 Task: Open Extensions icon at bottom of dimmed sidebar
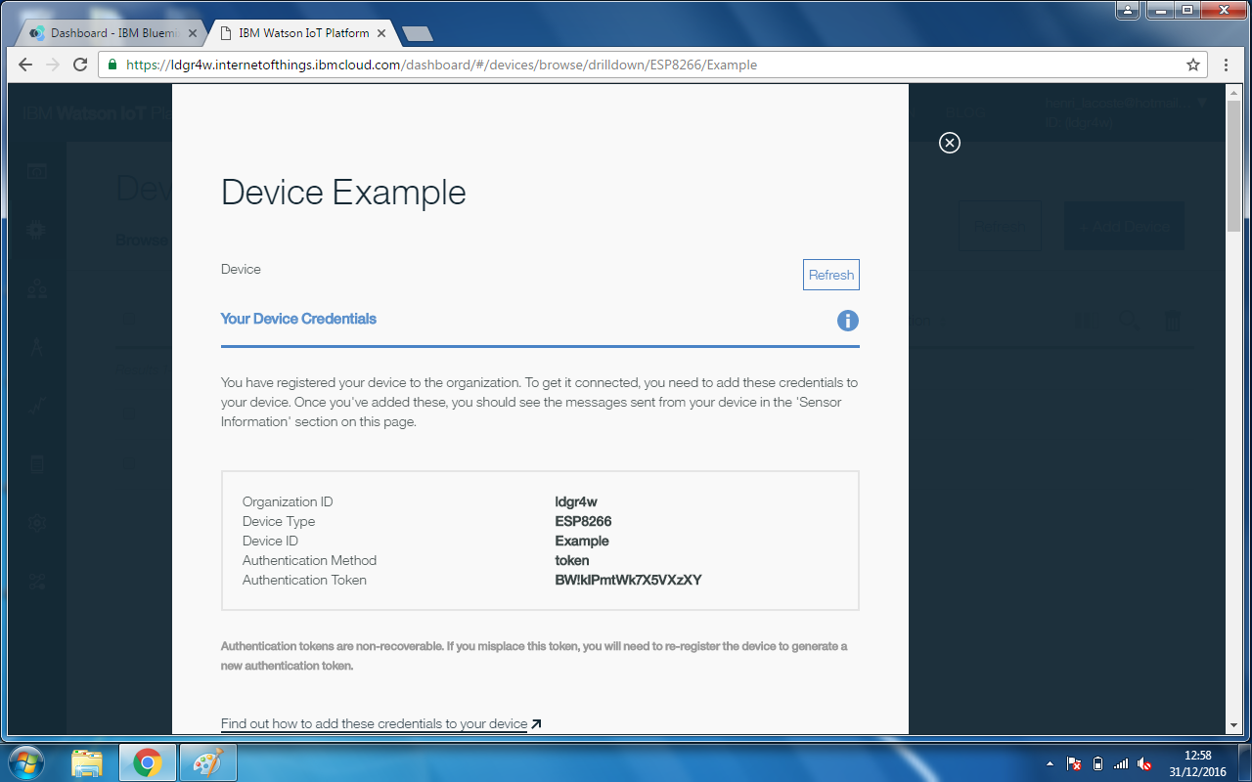click(x=37, y=583)
